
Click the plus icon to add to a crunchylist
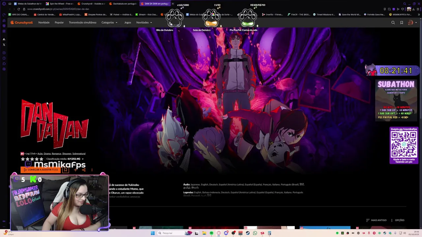75,170
